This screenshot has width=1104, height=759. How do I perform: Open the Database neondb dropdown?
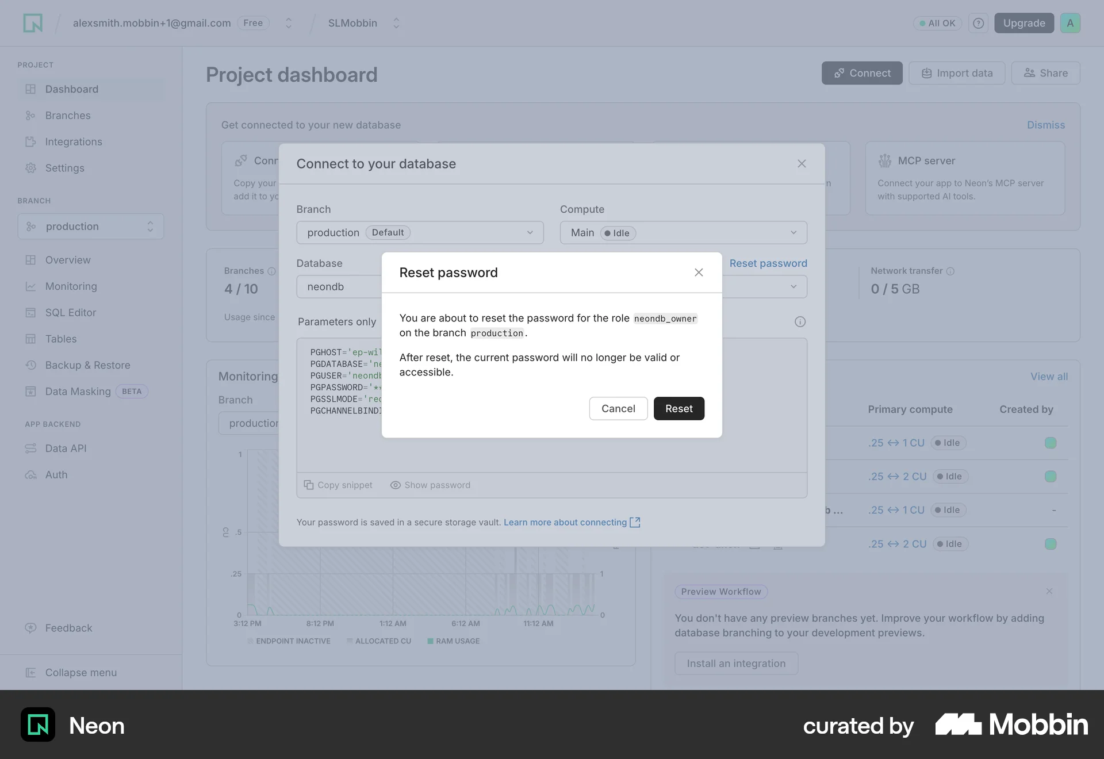pos(339,286)
